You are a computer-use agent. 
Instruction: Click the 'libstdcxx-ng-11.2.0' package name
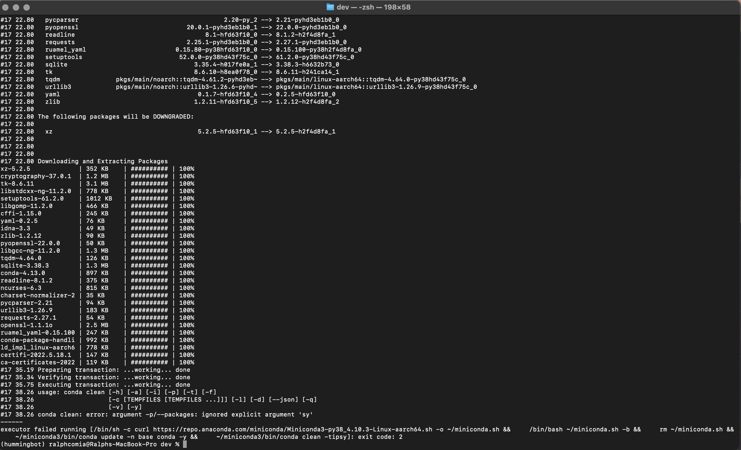36,191
